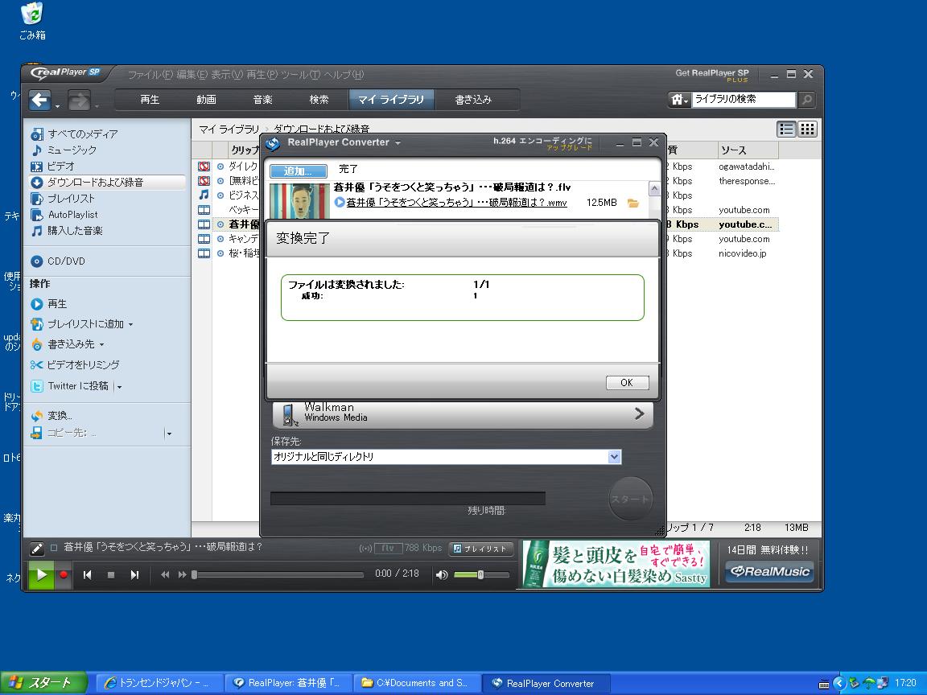Click play button in player bar
Viewport: 927px width, 695px height.
click(x=41, y=574)
